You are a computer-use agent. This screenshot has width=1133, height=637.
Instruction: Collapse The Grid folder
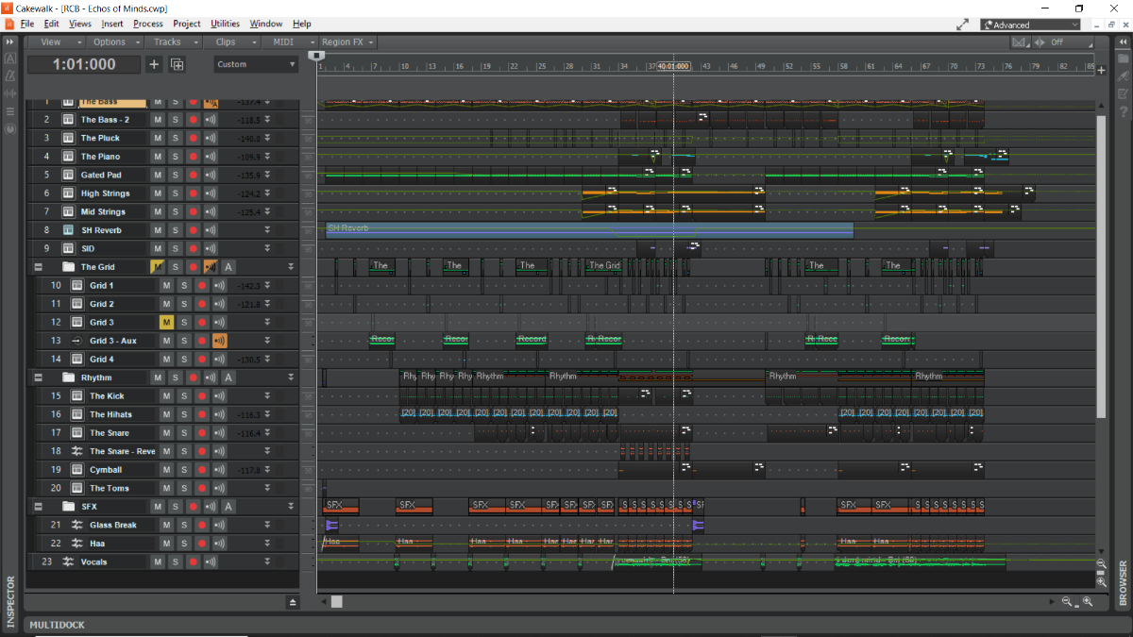coord(39,267)
